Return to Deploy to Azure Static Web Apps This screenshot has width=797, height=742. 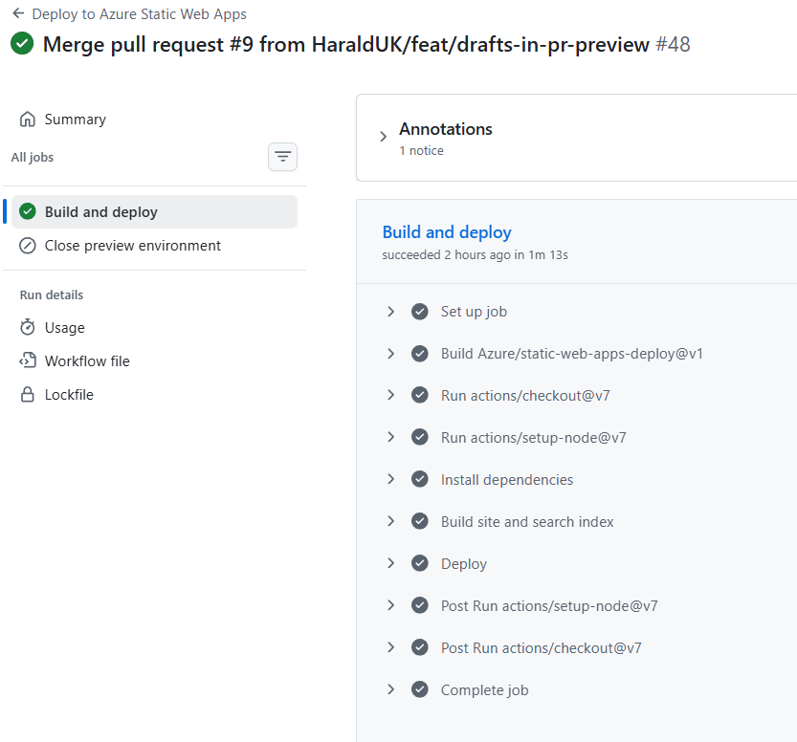(139, 13)
